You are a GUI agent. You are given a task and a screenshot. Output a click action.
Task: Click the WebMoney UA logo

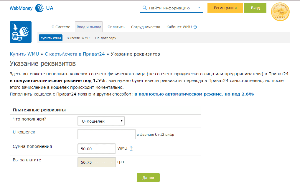32,8
